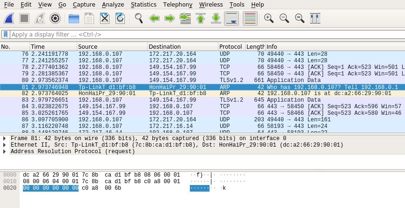Zoom in on packet list text

coord(268,18)
